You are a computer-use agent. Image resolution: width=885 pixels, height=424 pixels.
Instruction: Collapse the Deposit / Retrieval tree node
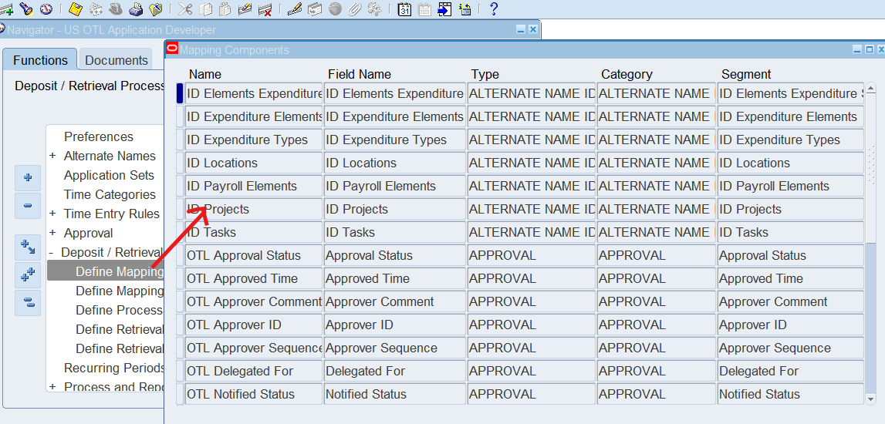point(52,252)
